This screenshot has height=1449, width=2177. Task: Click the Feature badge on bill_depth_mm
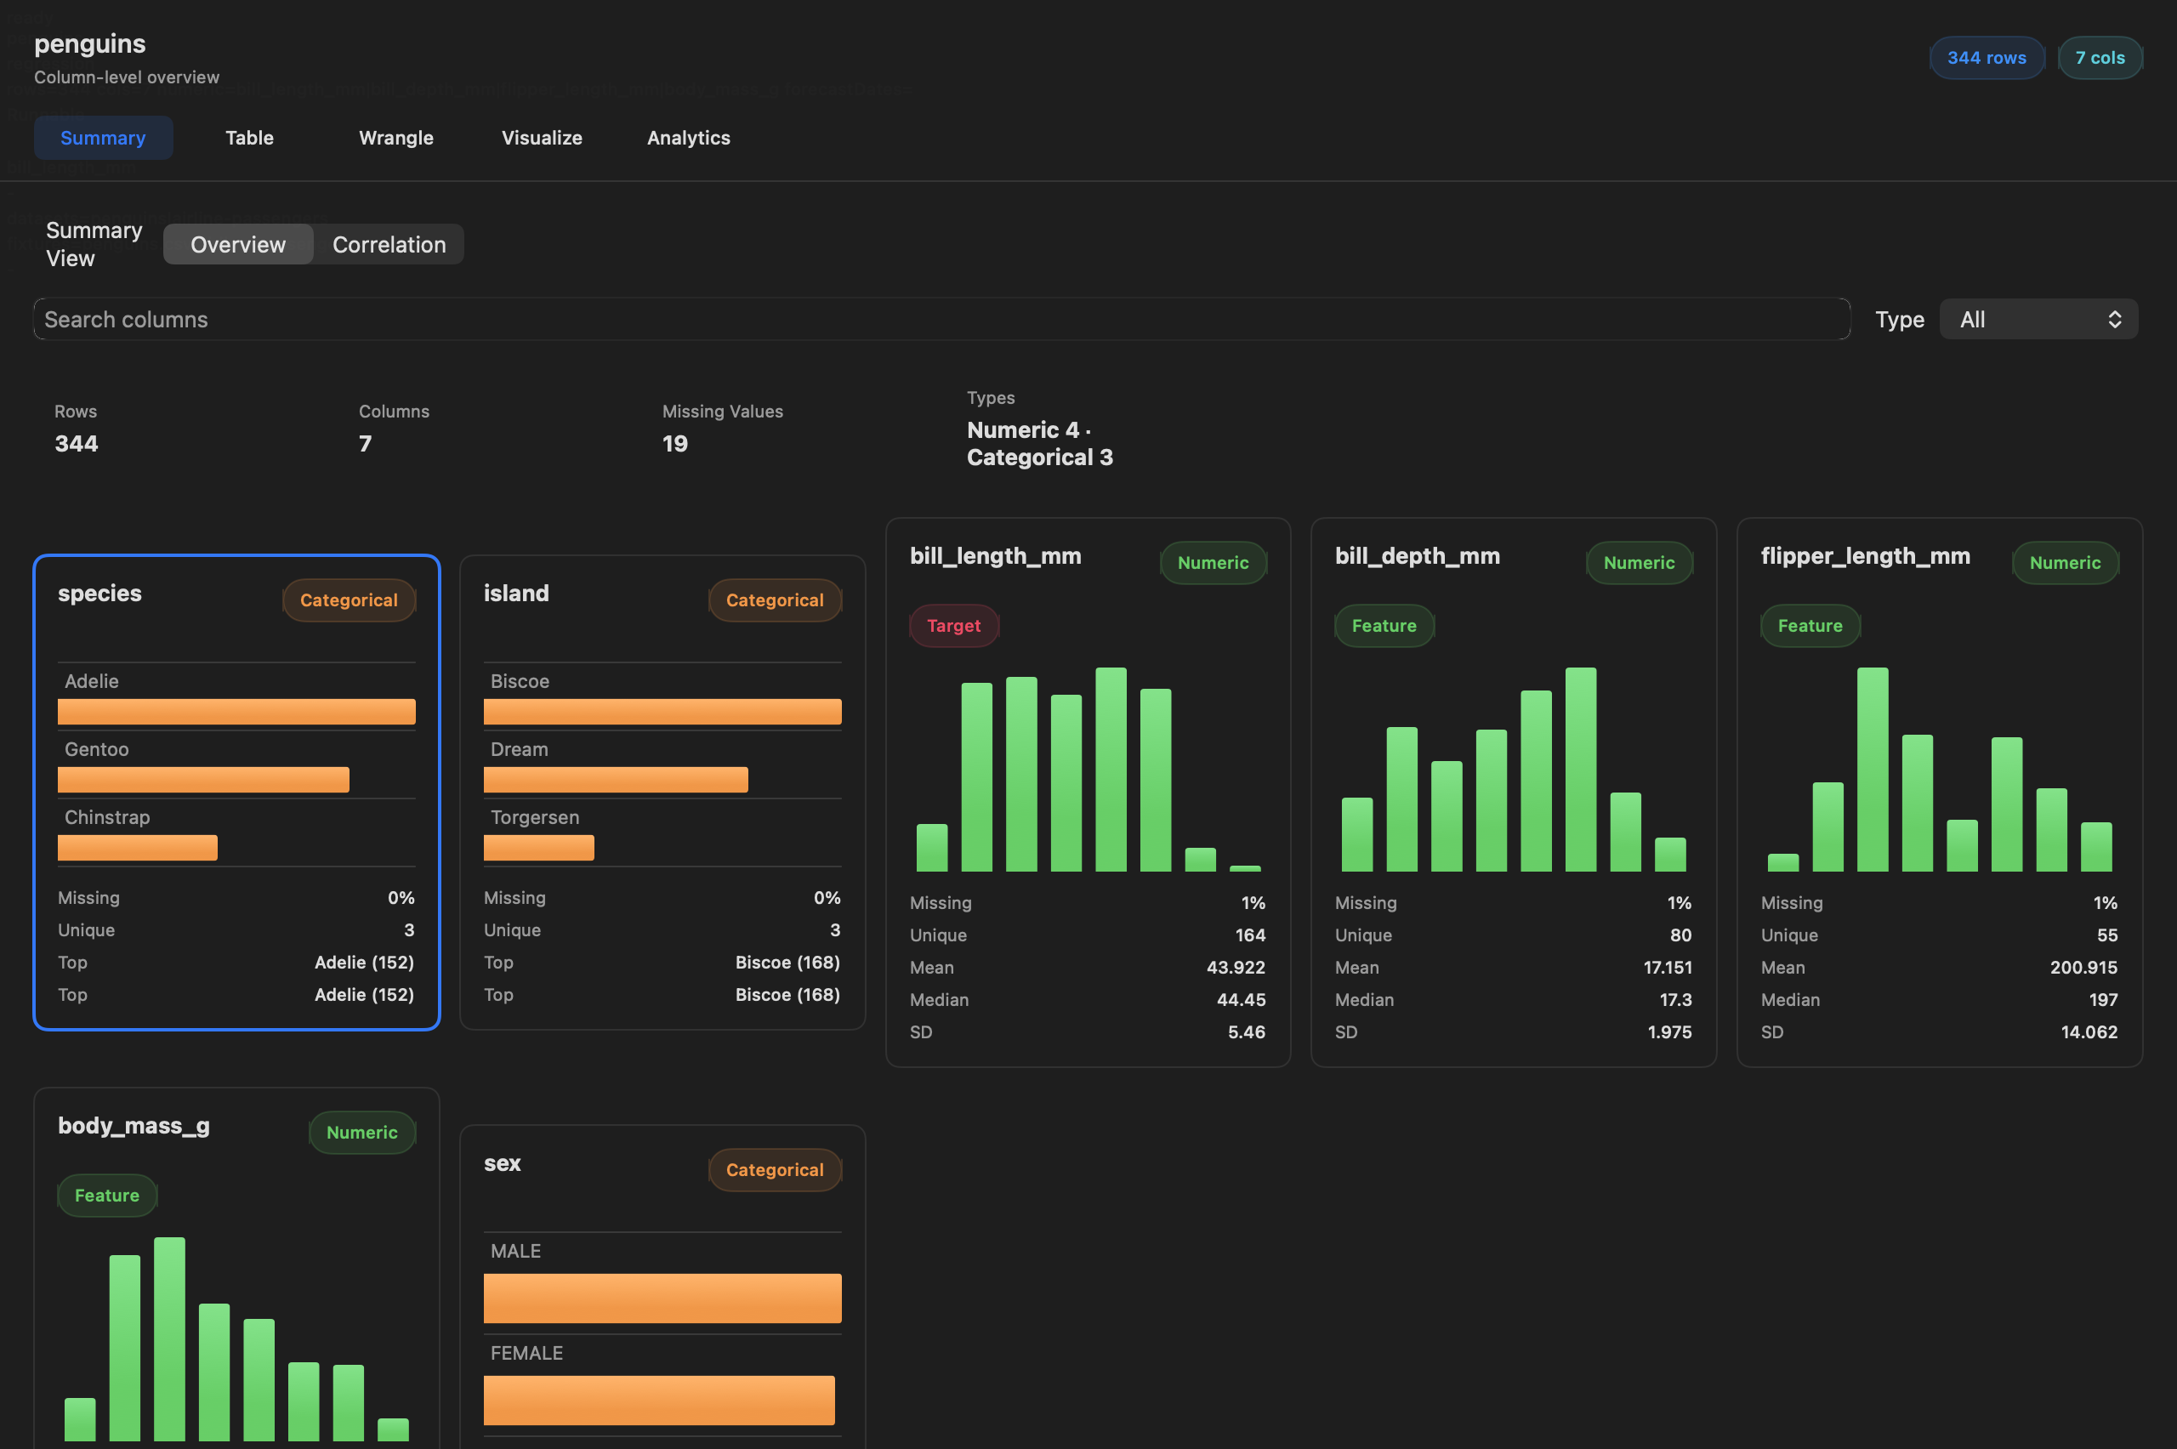tap(1384, 626)
